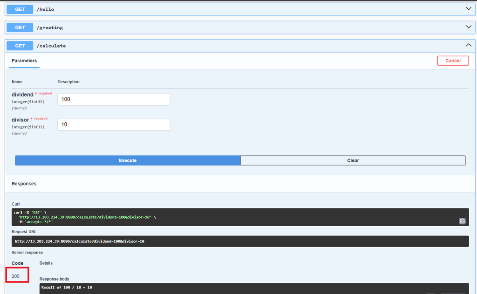This screenshot has width=477, height=294.
Task: Click the Description column header
Action: coord(68,82)
